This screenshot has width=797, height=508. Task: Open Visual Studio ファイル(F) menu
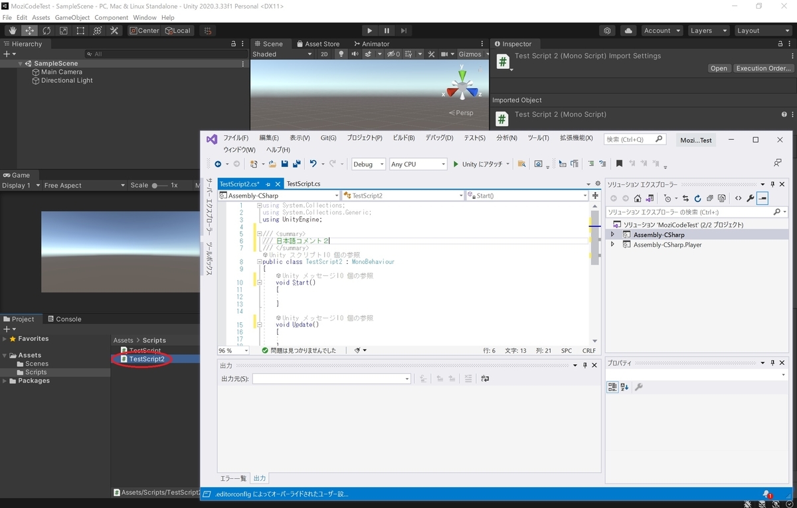[236, 138]
